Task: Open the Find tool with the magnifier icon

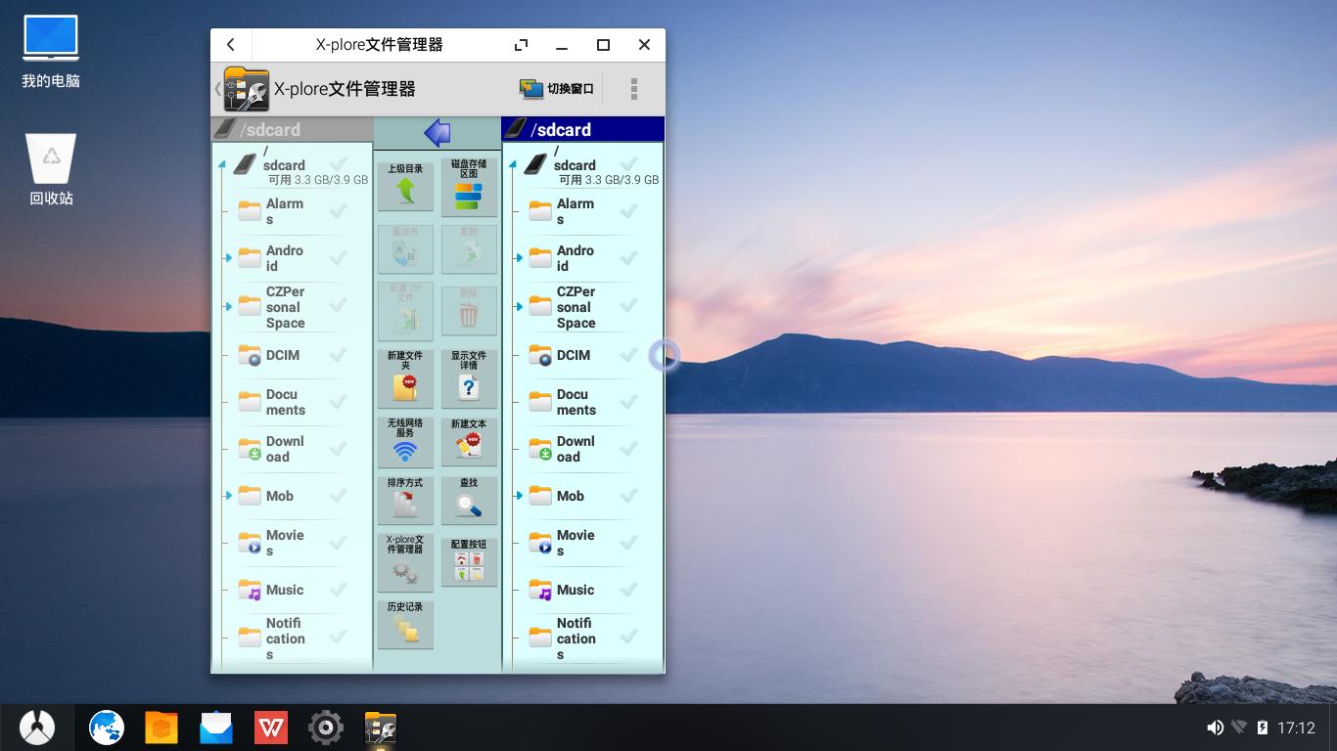Action: [468, 500]
